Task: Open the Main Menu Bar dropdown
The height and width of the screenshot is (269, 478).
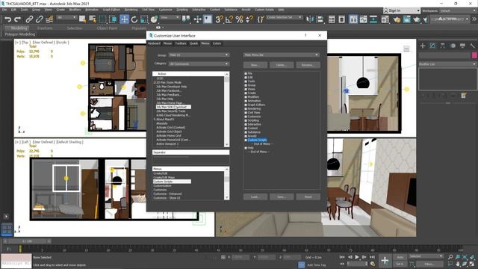Action: [281, 55]
